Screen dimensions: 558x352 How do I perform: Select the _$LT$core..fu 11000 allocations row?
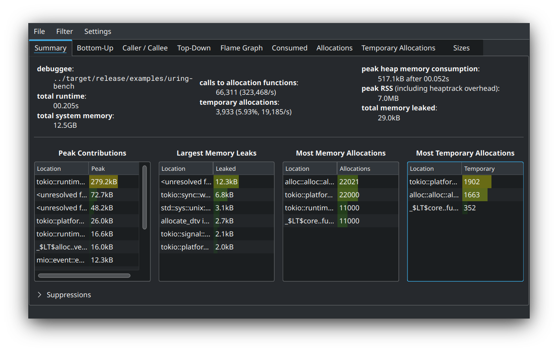click(x=341, y=221)
